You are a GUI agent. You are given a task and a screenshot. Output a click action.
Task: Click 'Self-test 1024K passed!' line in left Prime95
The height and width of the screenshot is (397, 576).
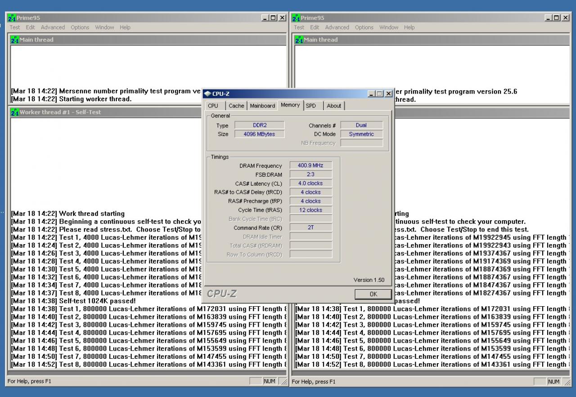click(74, 301)
